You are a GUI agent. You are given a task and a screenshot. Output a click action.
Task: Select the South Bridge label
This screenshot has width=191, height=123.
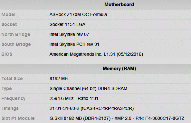pyautogui.click(x=16, y=44)
